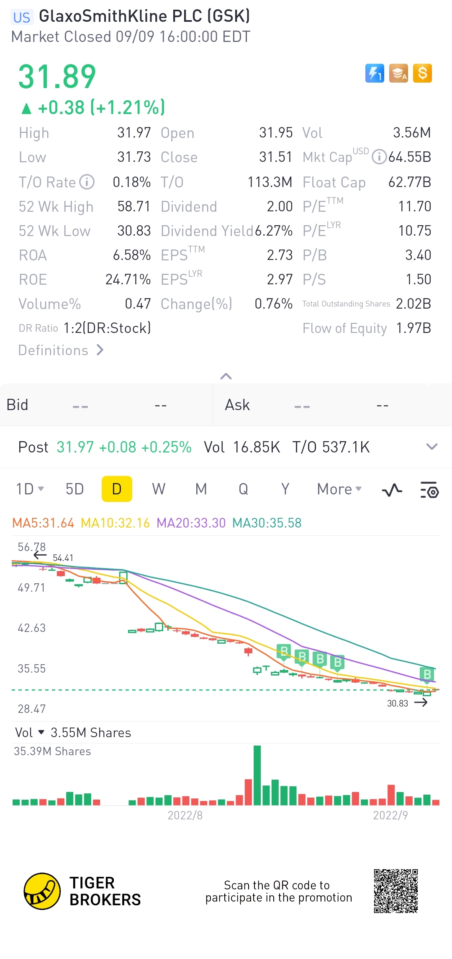This screenshot has height=959, width=452.
Task: Select the M monthly chart tab
Action: click(201, 489)
